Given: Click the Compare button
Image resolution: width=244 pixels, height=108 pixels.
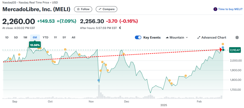Looking at the screenshot, I should point(106,9).
